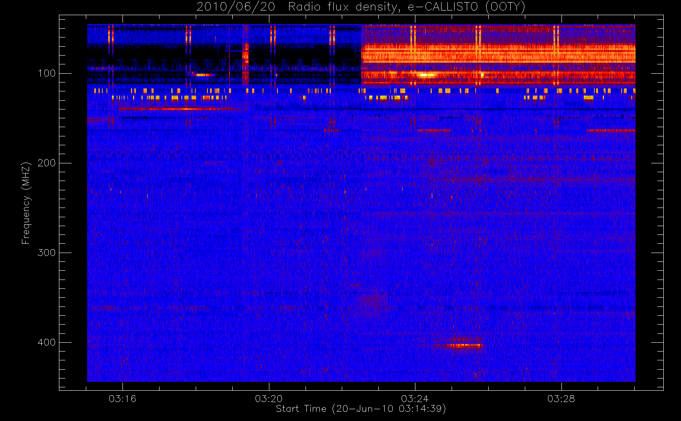Viewport: 681px width, 421px height.
Task: Click the 03:28 time tick label
Action: pyautogui.click(x=561, y=399)
